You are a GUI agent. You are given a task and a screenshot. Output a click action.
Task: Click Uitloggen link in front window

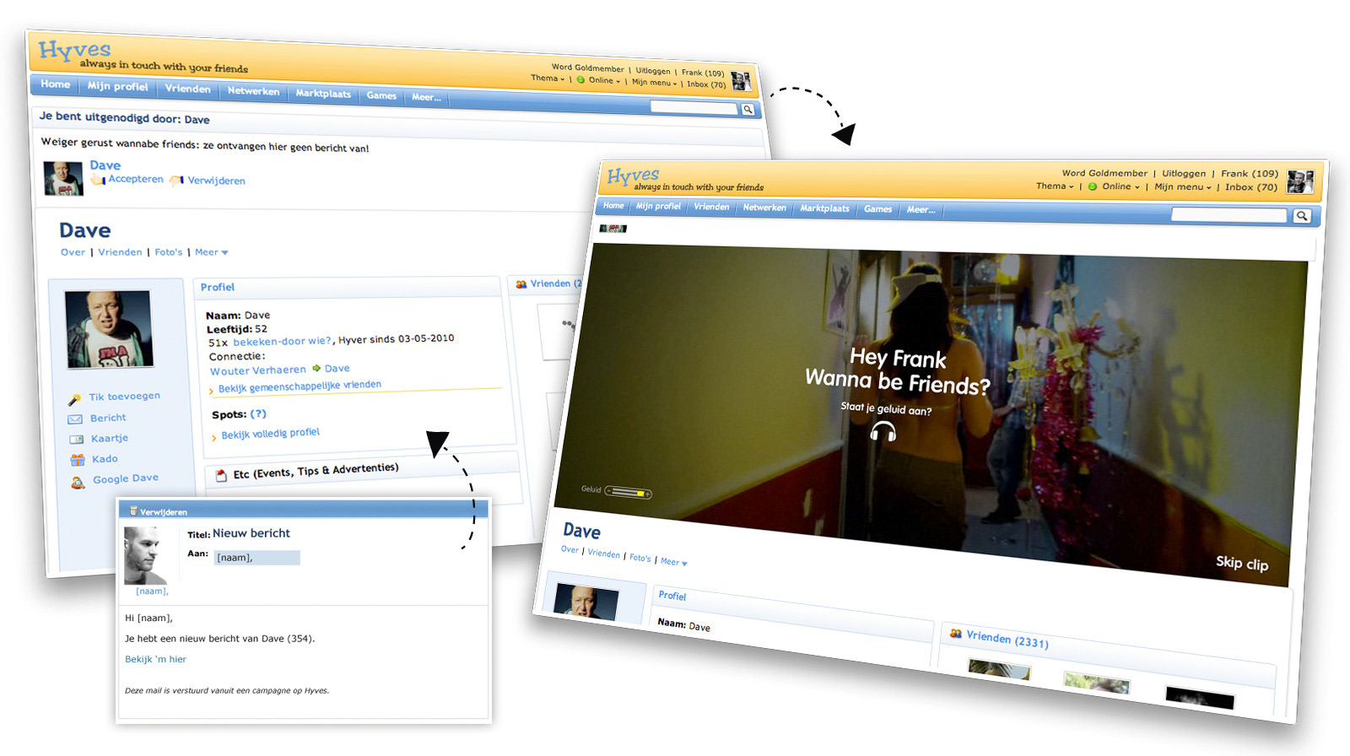(1184, 173)
